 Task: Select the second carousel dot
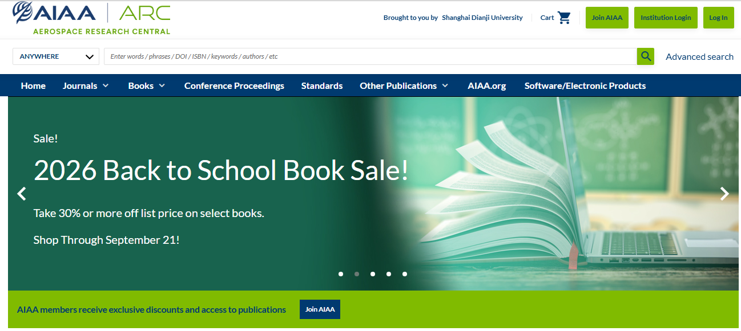tap(357, 274)
